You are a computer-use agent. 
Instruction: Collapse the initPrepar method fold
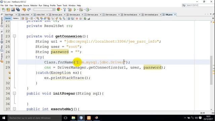[14, 93]
